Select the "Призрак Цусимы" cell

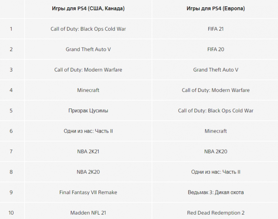pyautogui.click(x=88, y=110)
